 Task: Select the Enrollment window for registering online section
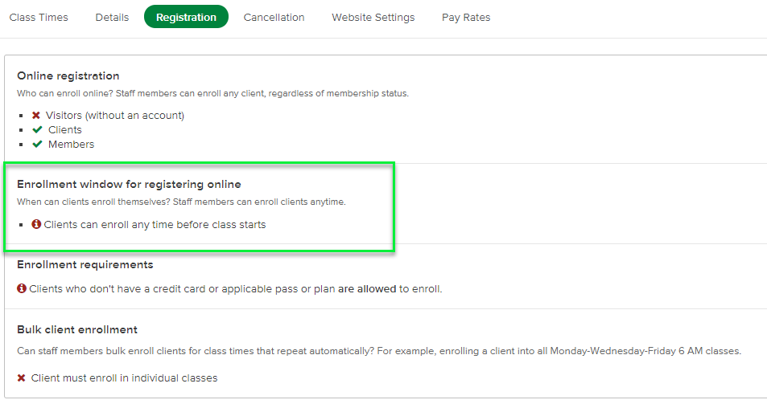click(x=129, y=185)
